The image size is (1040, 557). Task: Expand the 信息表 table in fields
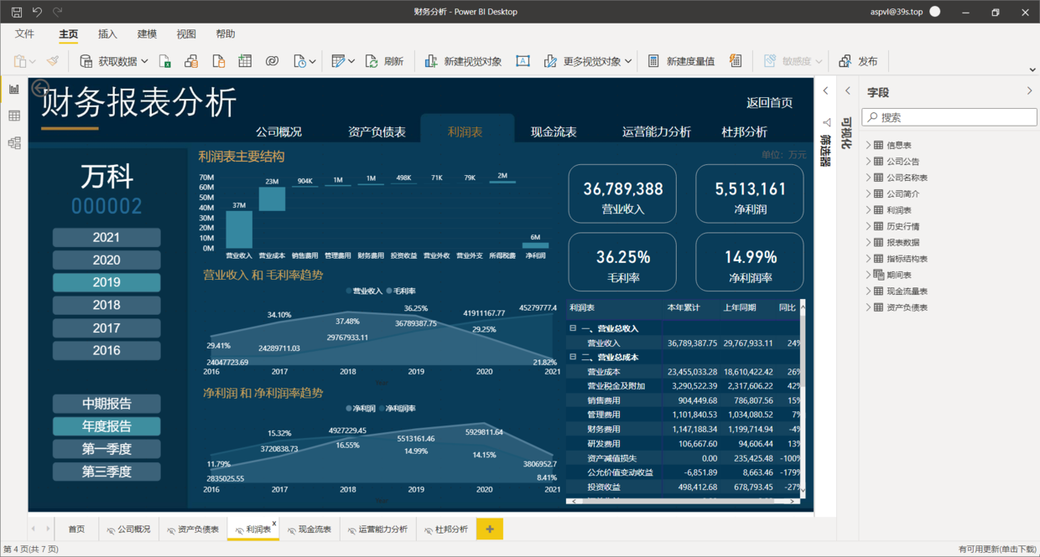click(869, 145)
